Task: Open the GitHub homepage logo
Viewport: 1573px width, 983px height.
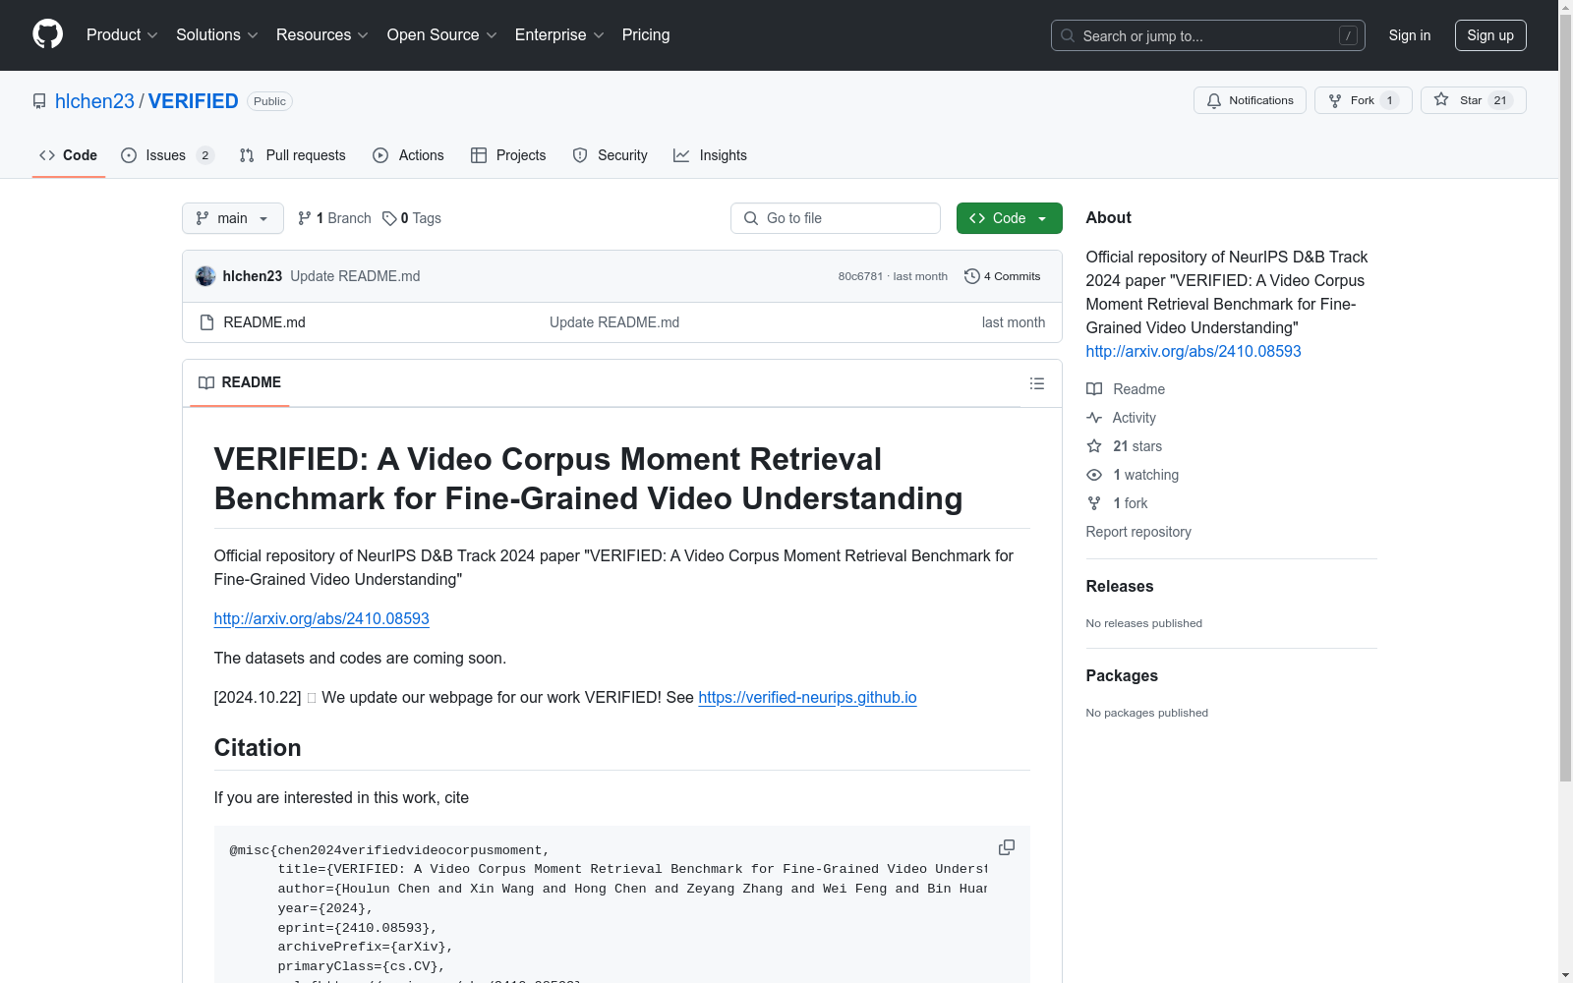Action: click(x=47, y=34)
